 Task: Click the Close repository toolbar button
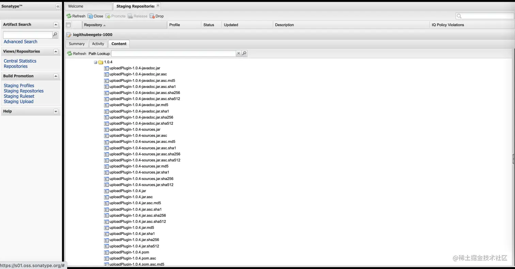click(95, 16)
